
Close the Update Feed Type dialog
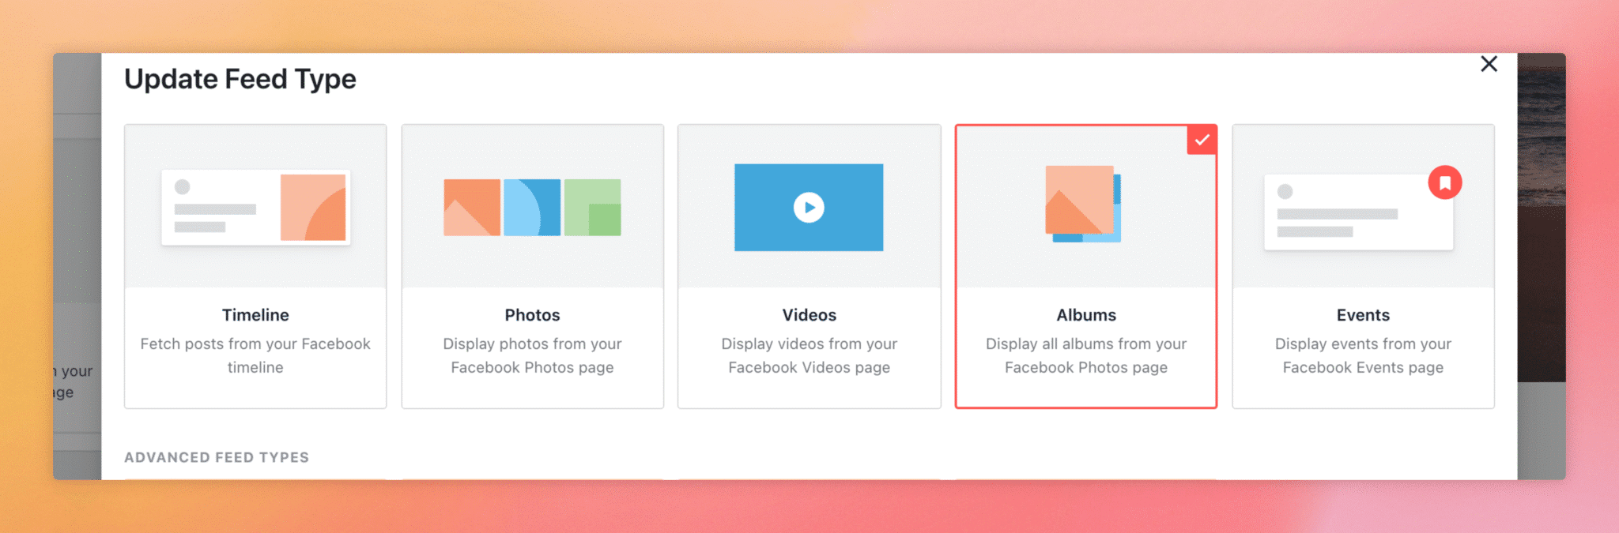(x=1489, y=64)
